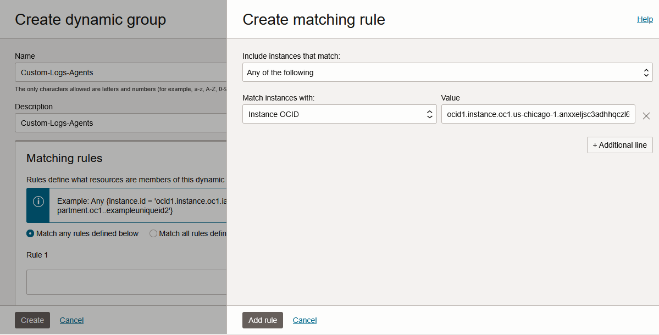
Task: Click the 'Include instances that match:' label
Action: point(291,56)
